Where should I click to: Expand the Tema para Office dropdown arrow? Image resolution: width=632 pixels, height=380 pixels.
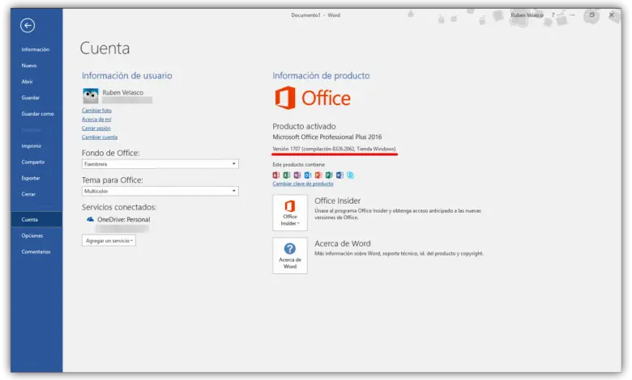tap(234, 191)
